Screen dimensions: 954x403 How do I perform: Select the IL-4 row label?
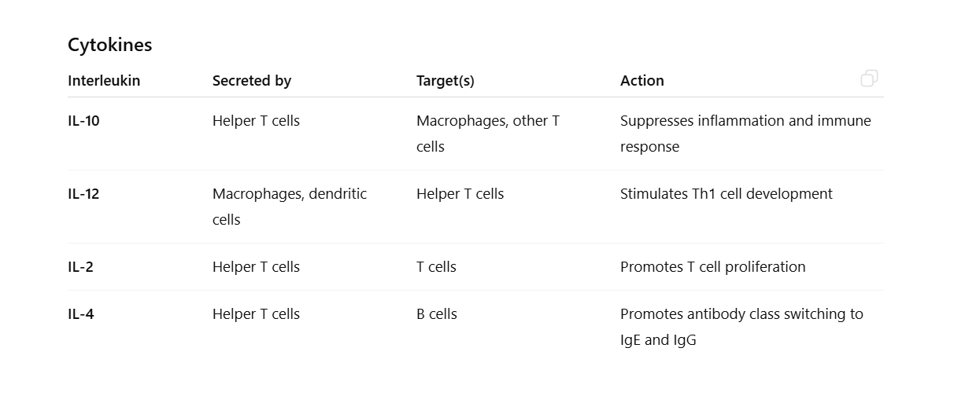(81, 314)
